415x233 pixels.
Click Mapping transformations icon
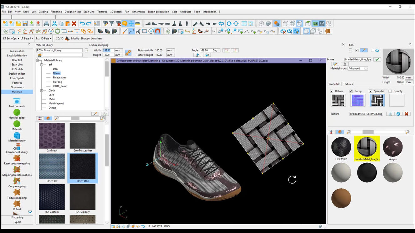[x=17, y=171]
